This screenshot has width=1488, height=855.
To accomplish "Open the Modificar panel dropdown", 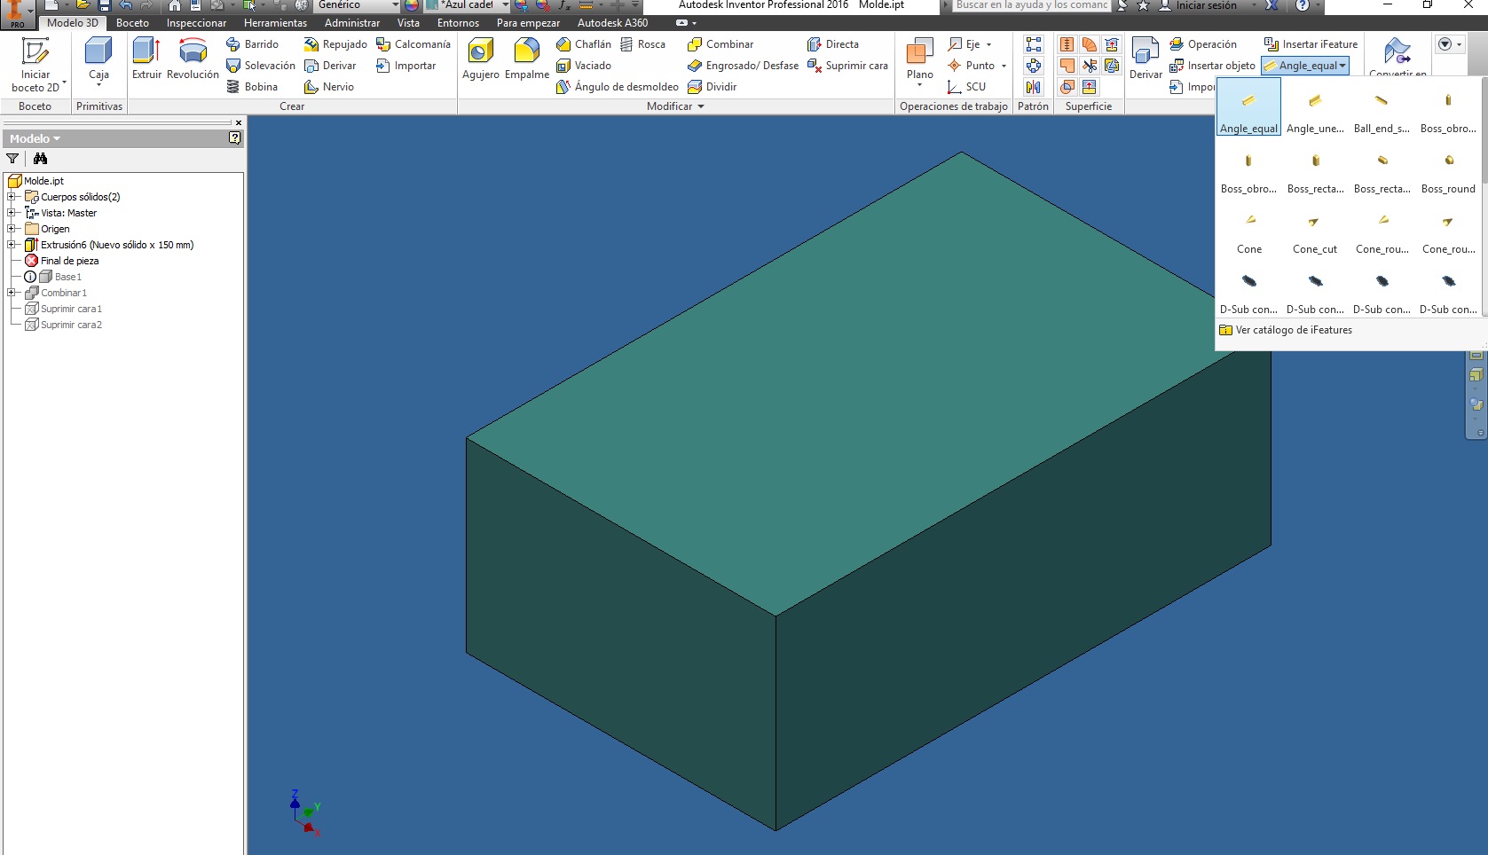I will pyautogui.click(x=675, y=106).
